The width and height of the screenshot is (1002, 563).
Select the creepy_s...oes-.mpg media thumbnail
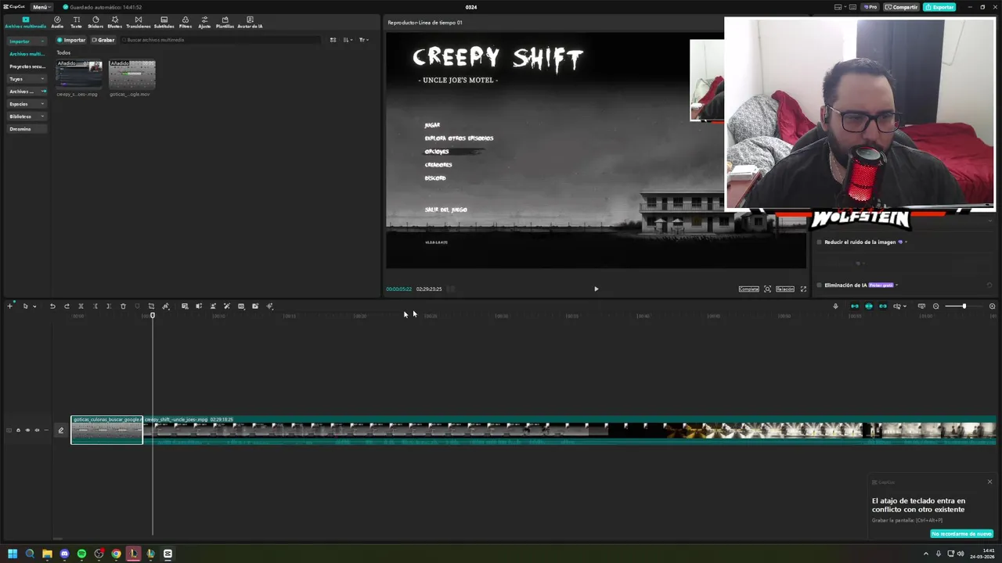79,75
